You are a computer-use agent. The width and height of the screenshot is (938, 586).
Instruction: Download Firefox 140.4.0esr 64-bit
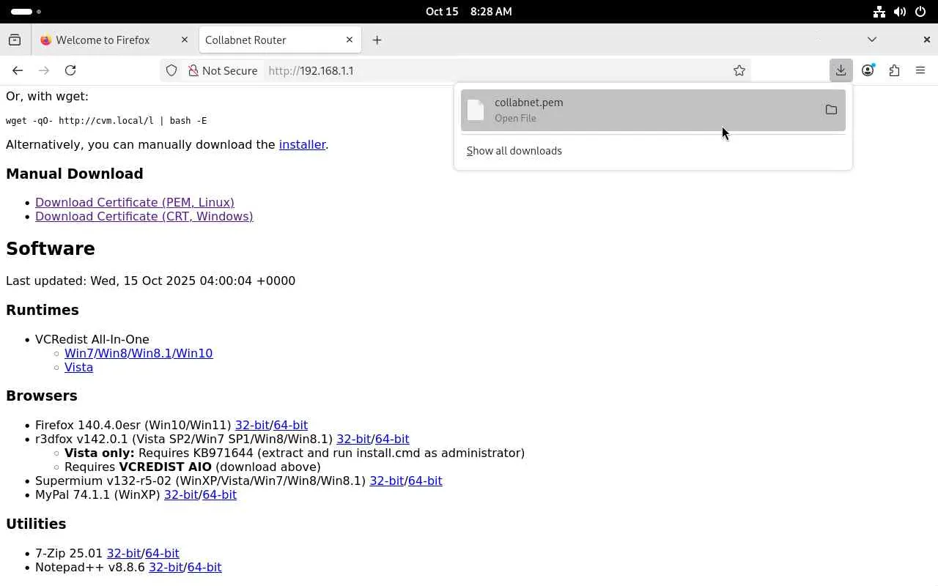coord(291,425)
